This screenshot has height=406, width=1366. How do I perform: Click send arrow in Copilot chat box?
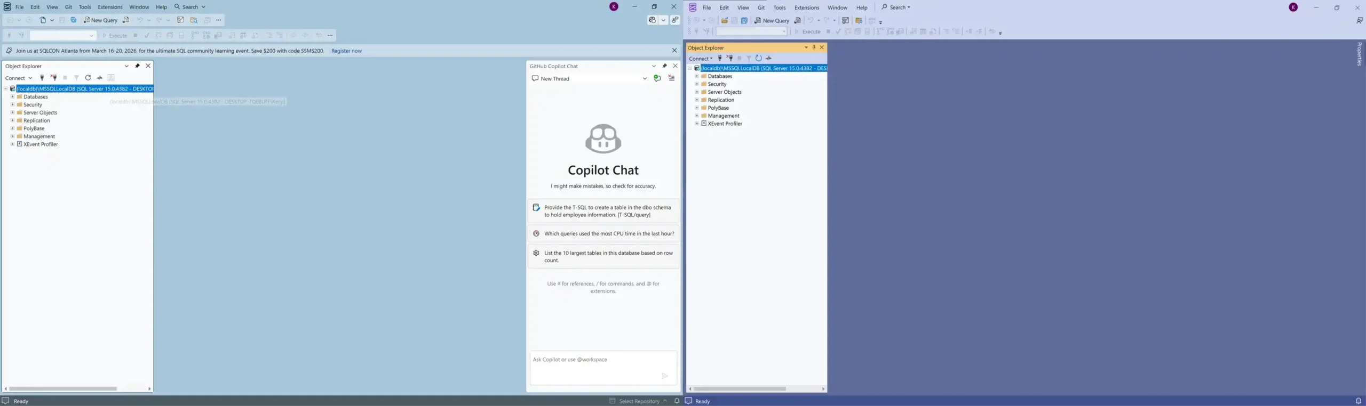(x=664, y=376)
